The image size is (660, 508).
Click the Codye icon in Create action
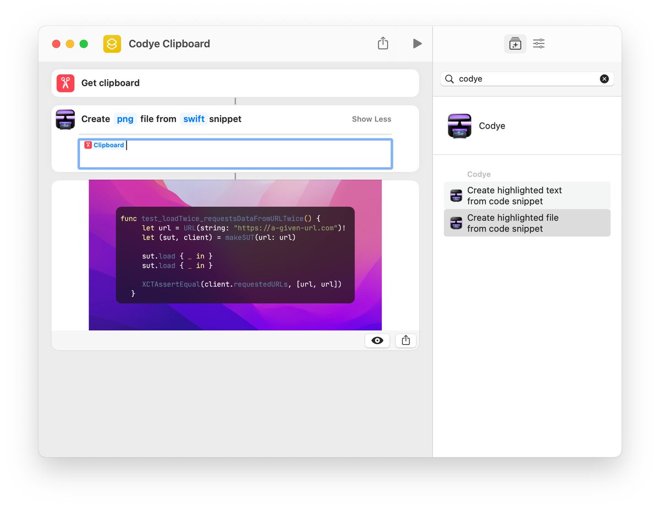coord(65,119)
